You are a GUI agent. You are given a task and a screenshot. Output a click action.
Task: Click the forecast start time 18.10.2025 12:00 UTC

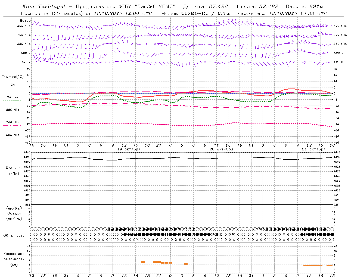pos(123,13)
